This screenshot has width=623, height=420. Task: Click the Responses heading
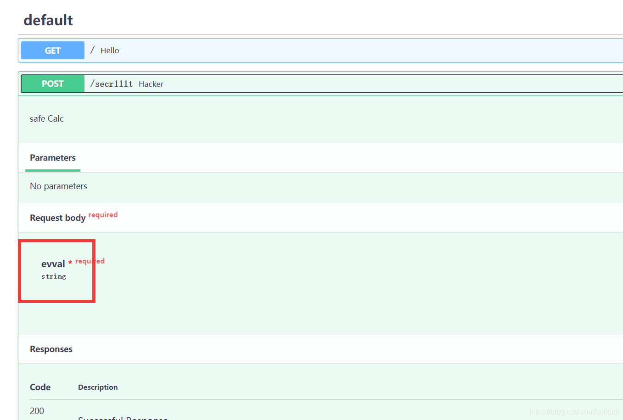click(51, 349)
